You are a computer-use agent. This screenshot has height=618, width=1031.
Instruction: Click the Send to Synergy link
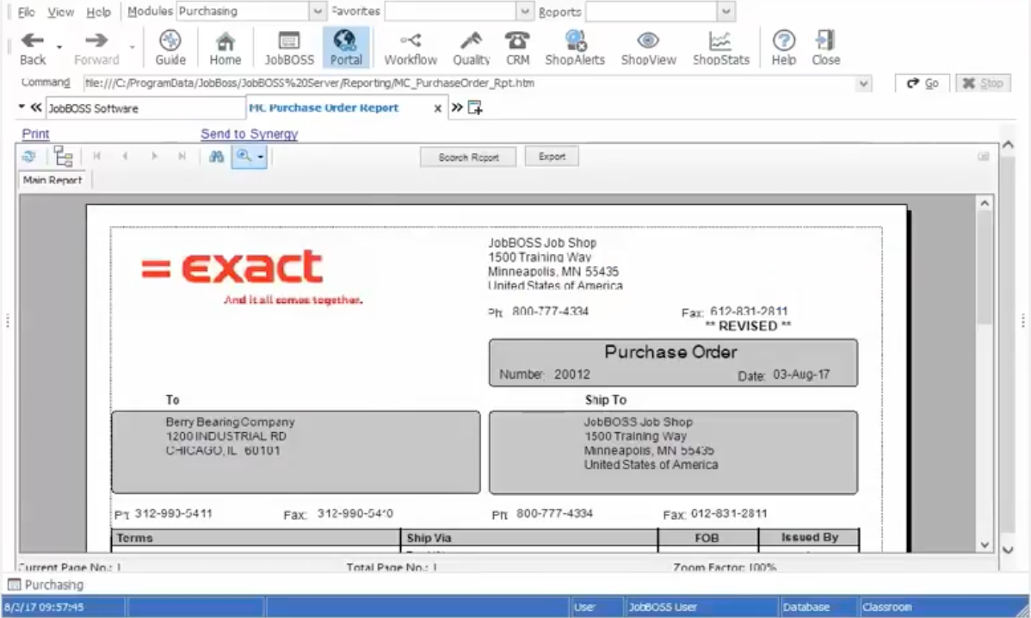(x=250, y=134)
